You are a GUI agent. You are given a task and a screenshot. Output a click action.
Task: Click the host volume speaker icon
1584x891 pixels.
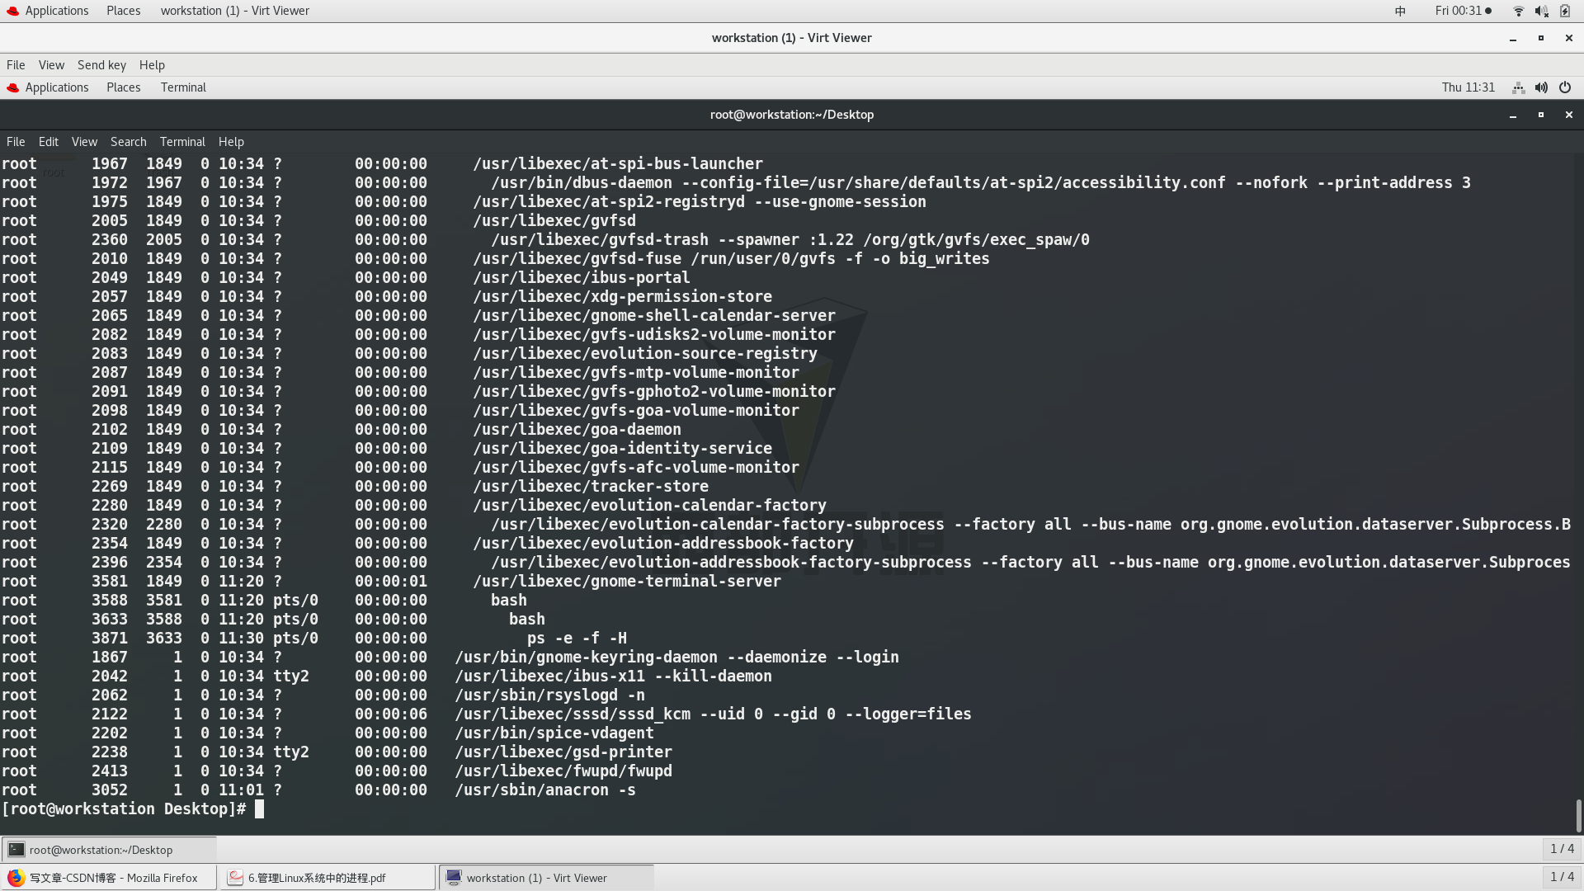pyautogui.click(x=1541, y=11)
